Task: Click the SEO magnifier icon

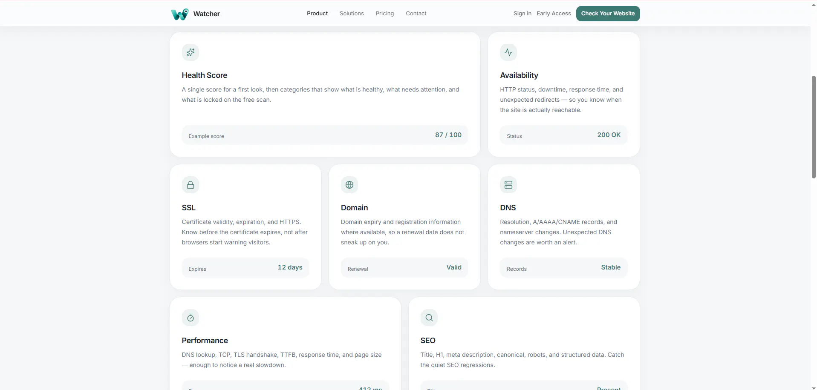Action: click(x=429, y=318)
